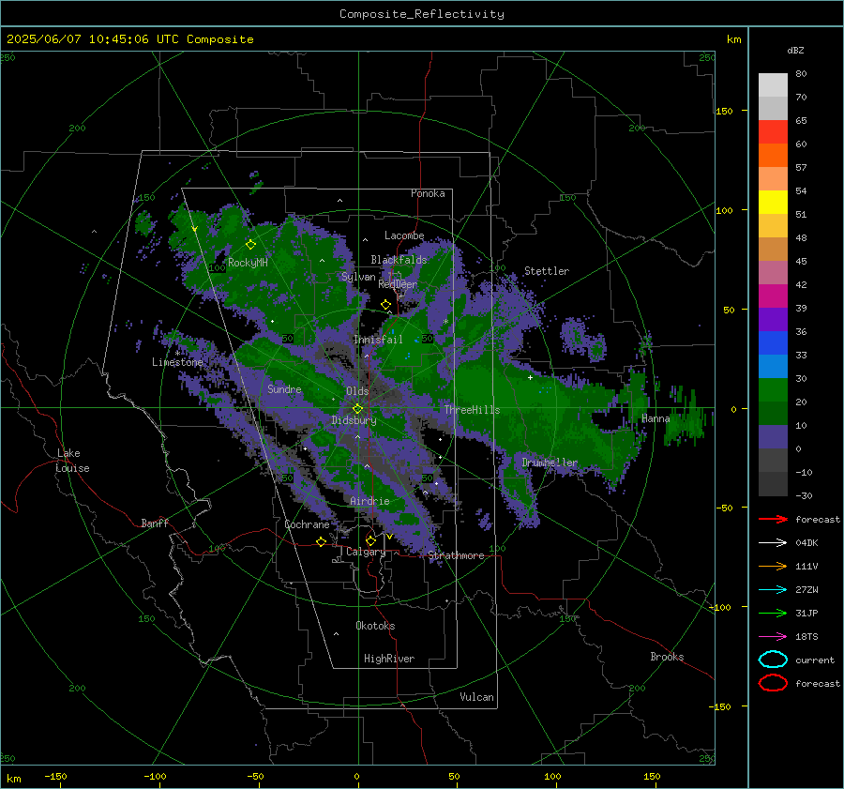
Task: Click the Cochrane label
Action: 307,524
